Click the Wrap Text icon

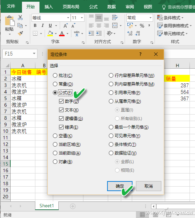coord(115,18)
